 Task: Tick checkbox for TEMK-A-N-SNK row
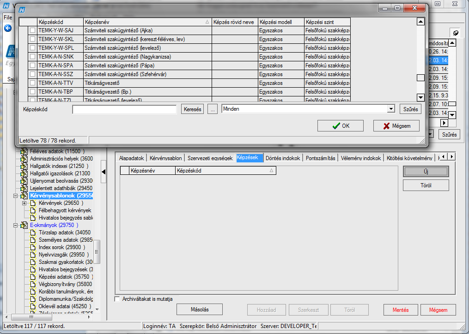pos(33,57)
